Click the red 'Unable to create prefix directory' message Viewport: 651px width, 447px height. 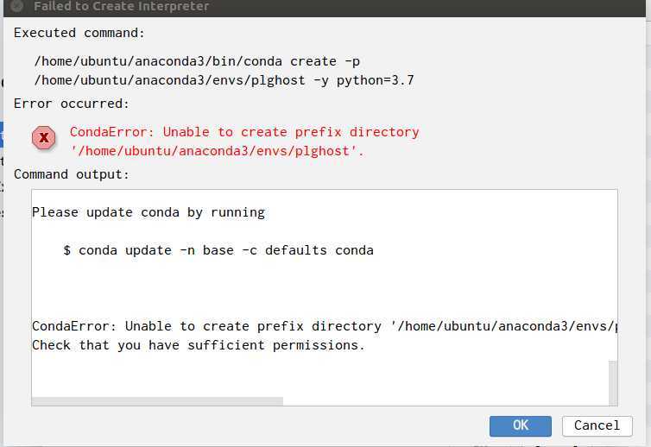[x=244, y=132]
